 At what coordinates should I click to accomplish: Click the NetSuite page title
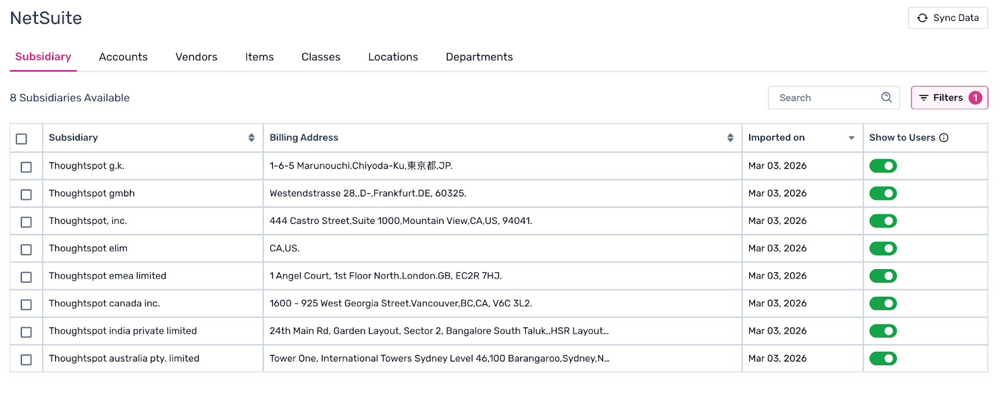(x=46, y=18)
